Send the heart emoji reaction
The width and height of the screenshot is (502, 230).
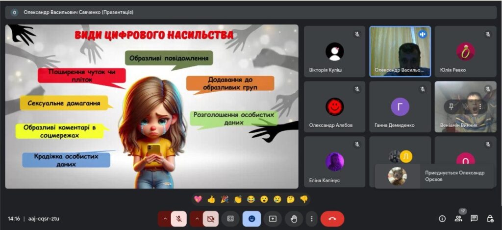(x=198, y=199)
